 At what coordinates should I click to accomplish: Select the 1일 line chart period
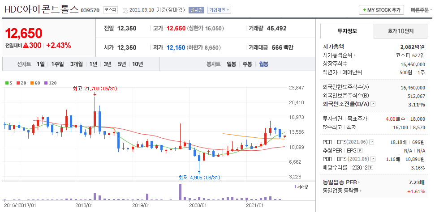click(40, 64)
